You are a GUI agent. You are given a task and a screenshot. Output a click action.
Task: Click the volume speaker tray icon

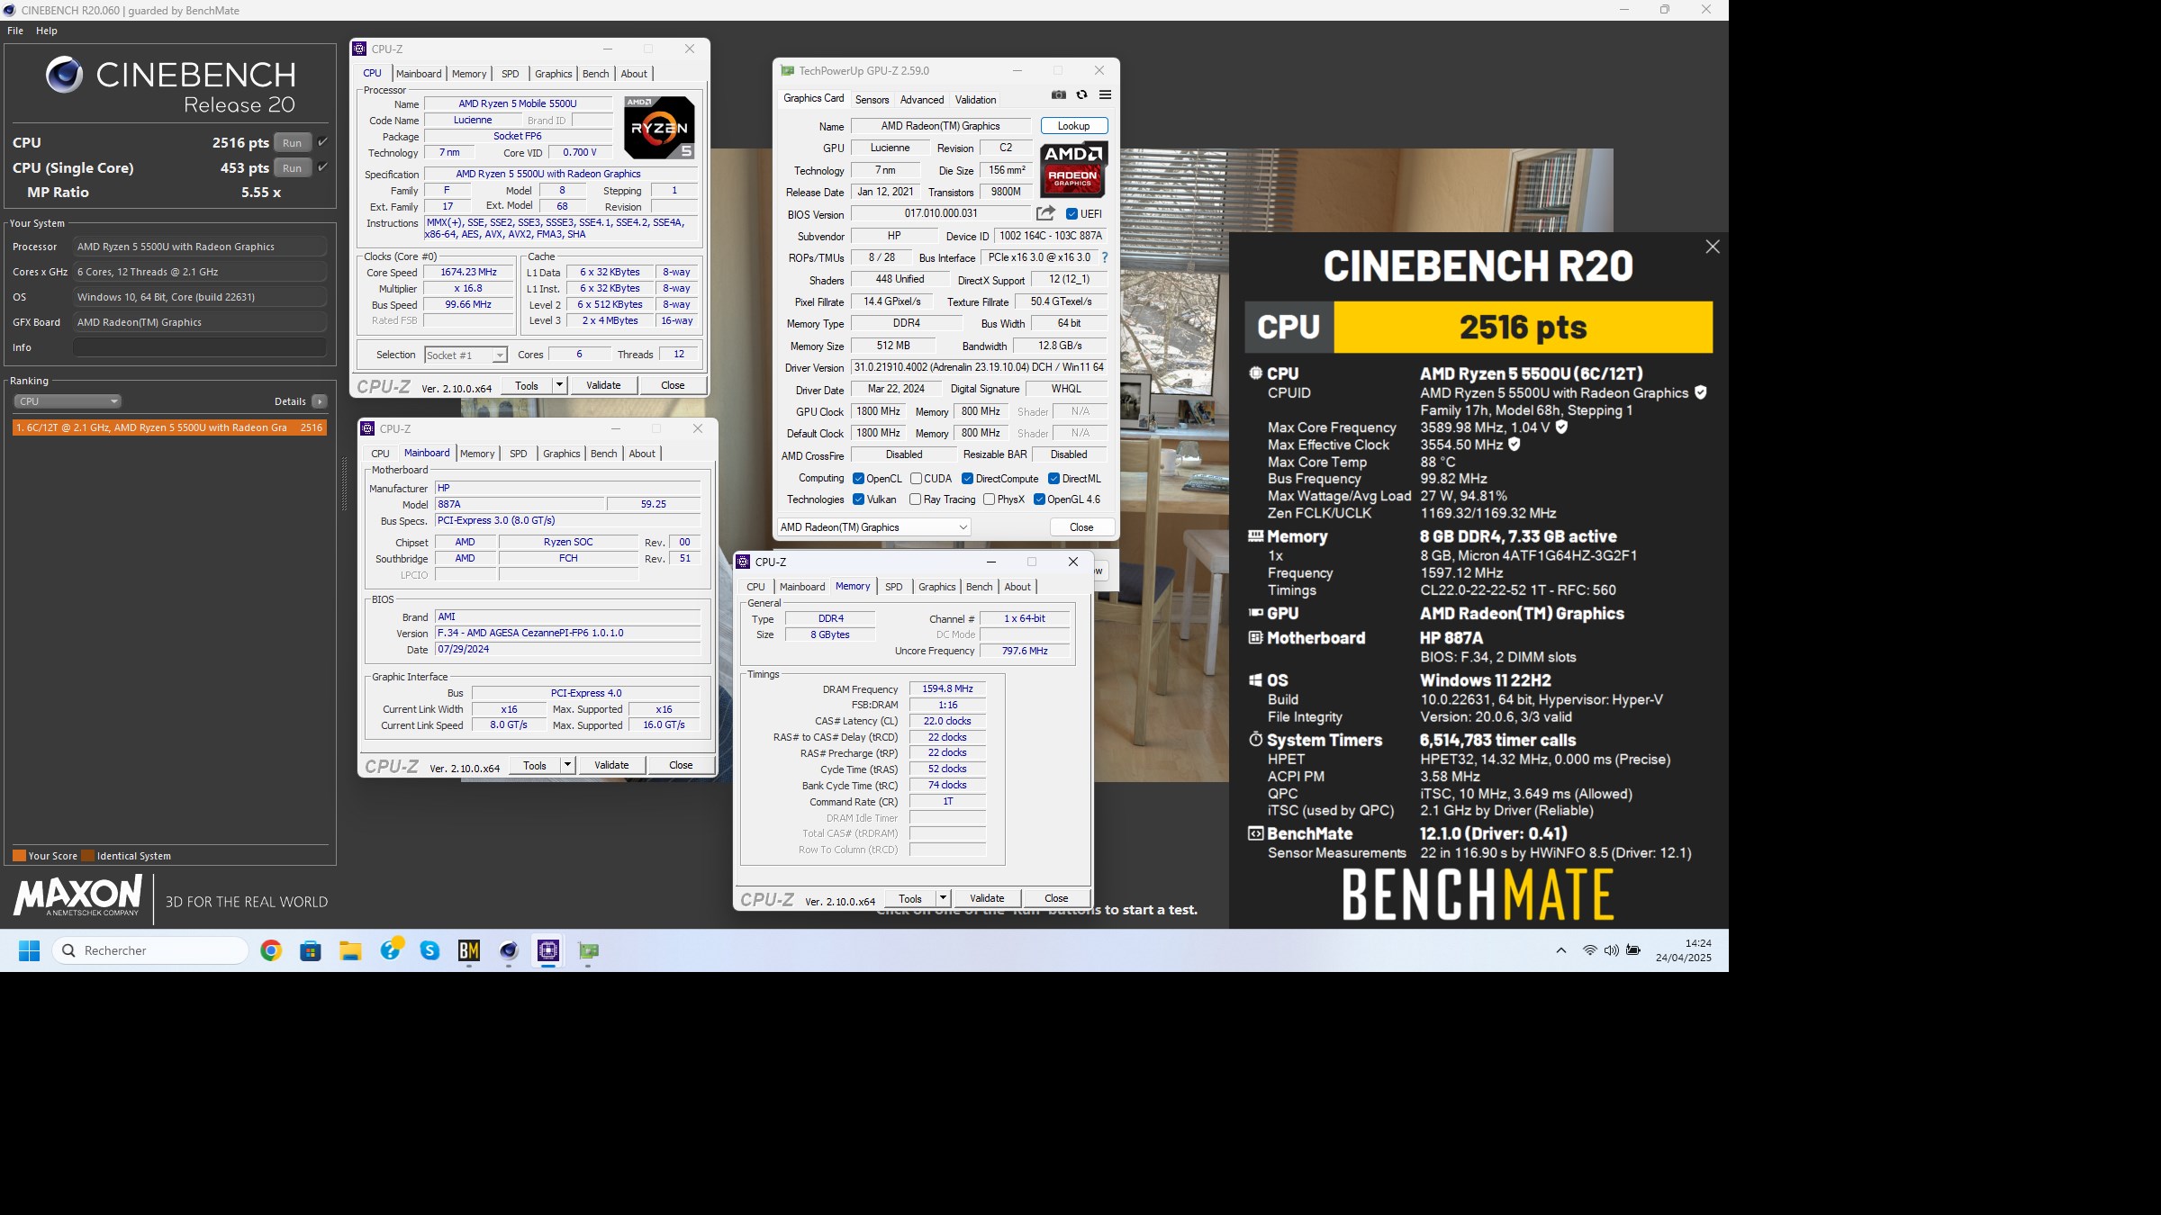tap(1611, 950)
